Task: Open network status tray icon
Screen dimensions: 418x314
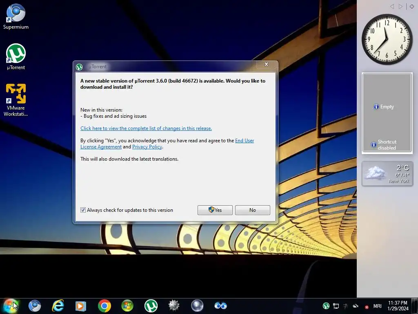Action: pos(336,306)
